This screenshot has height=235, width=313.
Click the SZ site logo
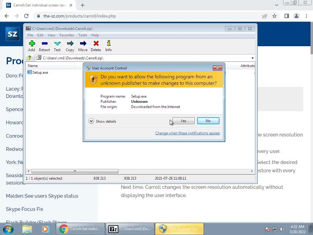point(13,34)
